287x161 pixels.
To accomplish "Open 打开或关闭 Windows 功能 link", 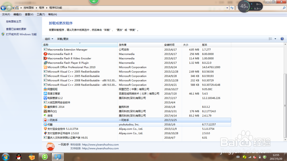I will (x=21, y=34).
